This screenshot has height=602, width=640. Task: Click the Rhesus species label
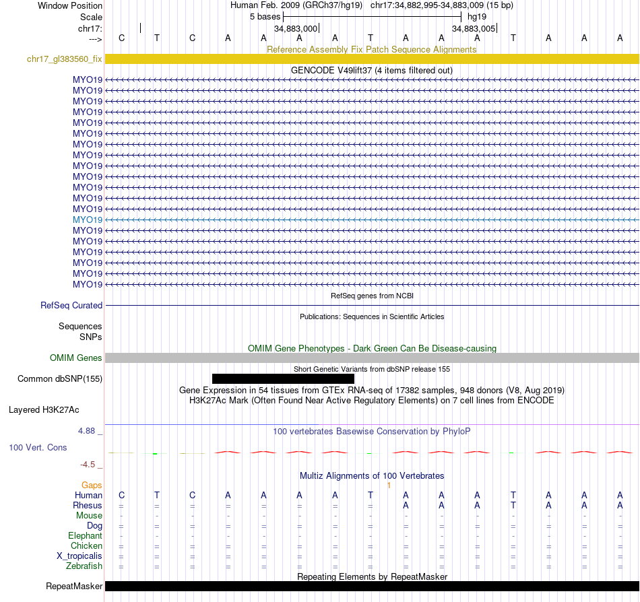tap(88, 506)
